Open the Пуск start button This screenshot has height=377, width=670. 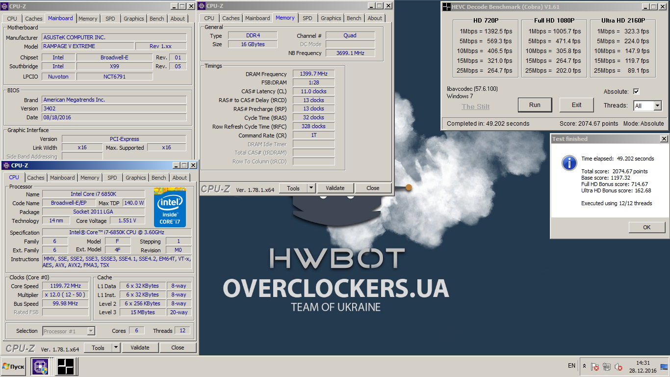click(x=14, y=367)
